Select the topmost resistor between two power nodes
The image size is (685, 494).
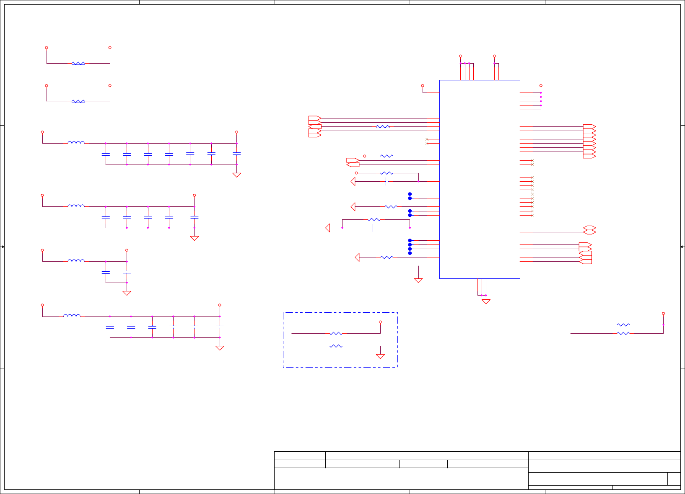pyautogui.click(x=78, y=63)
